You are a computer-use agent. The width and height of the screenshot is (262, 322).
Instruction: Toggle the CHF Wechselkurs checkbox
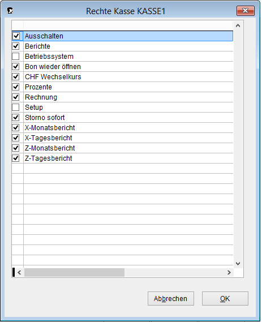[x=16, y=76]
